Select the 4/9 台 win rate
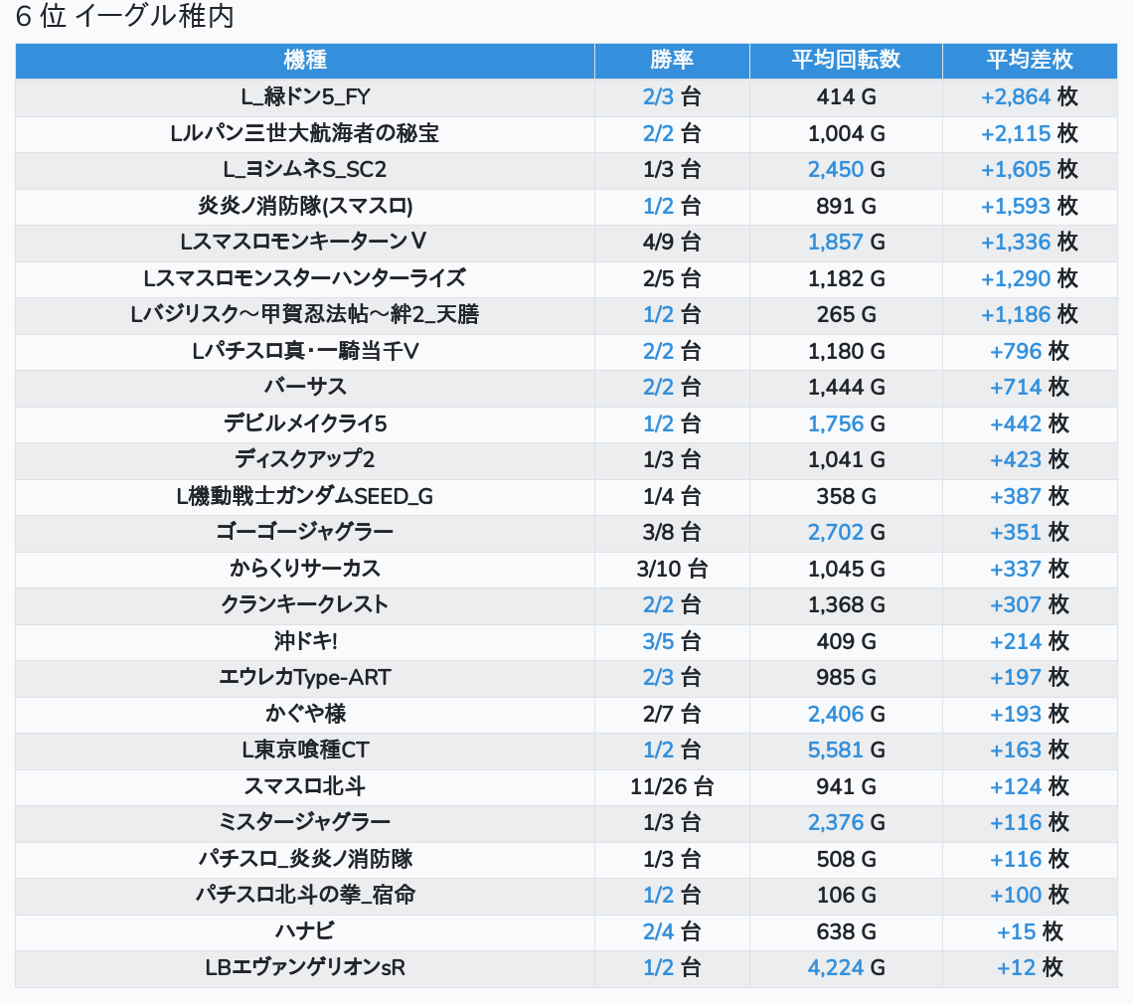1133x1004 pixels. tap(672, 243)
